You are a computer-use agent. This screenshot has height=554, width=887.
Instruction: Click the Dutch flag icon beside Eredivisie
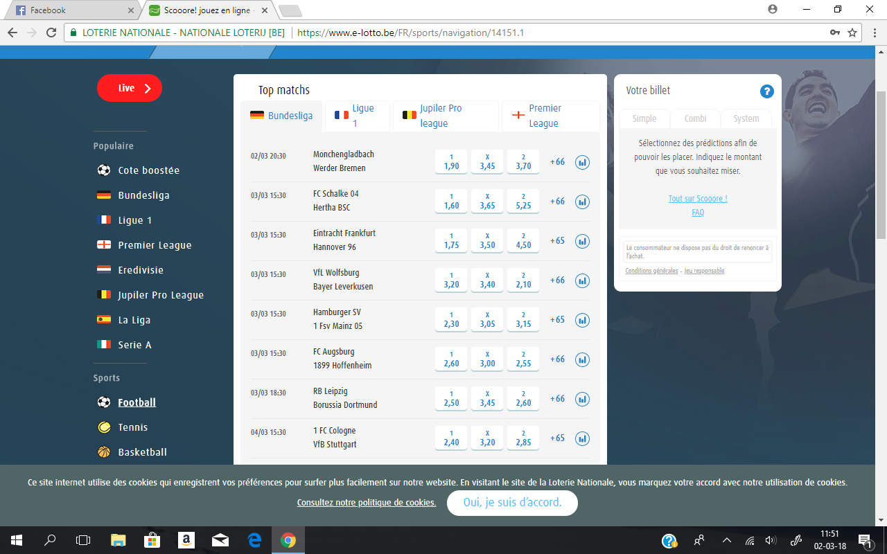pos(104,270)
